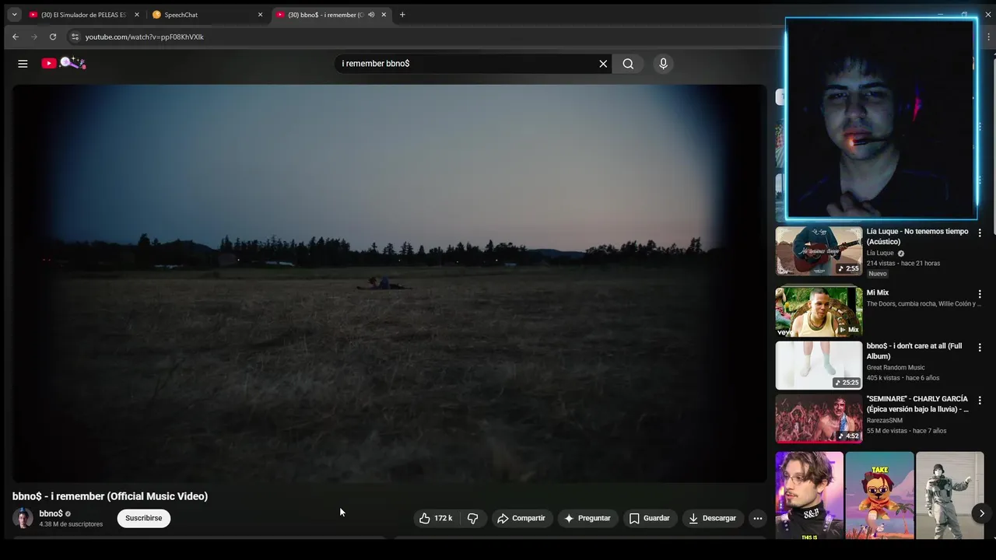This screenshot has width=996, height=560.
Task: Click the main video player
Action: [389, 283]
